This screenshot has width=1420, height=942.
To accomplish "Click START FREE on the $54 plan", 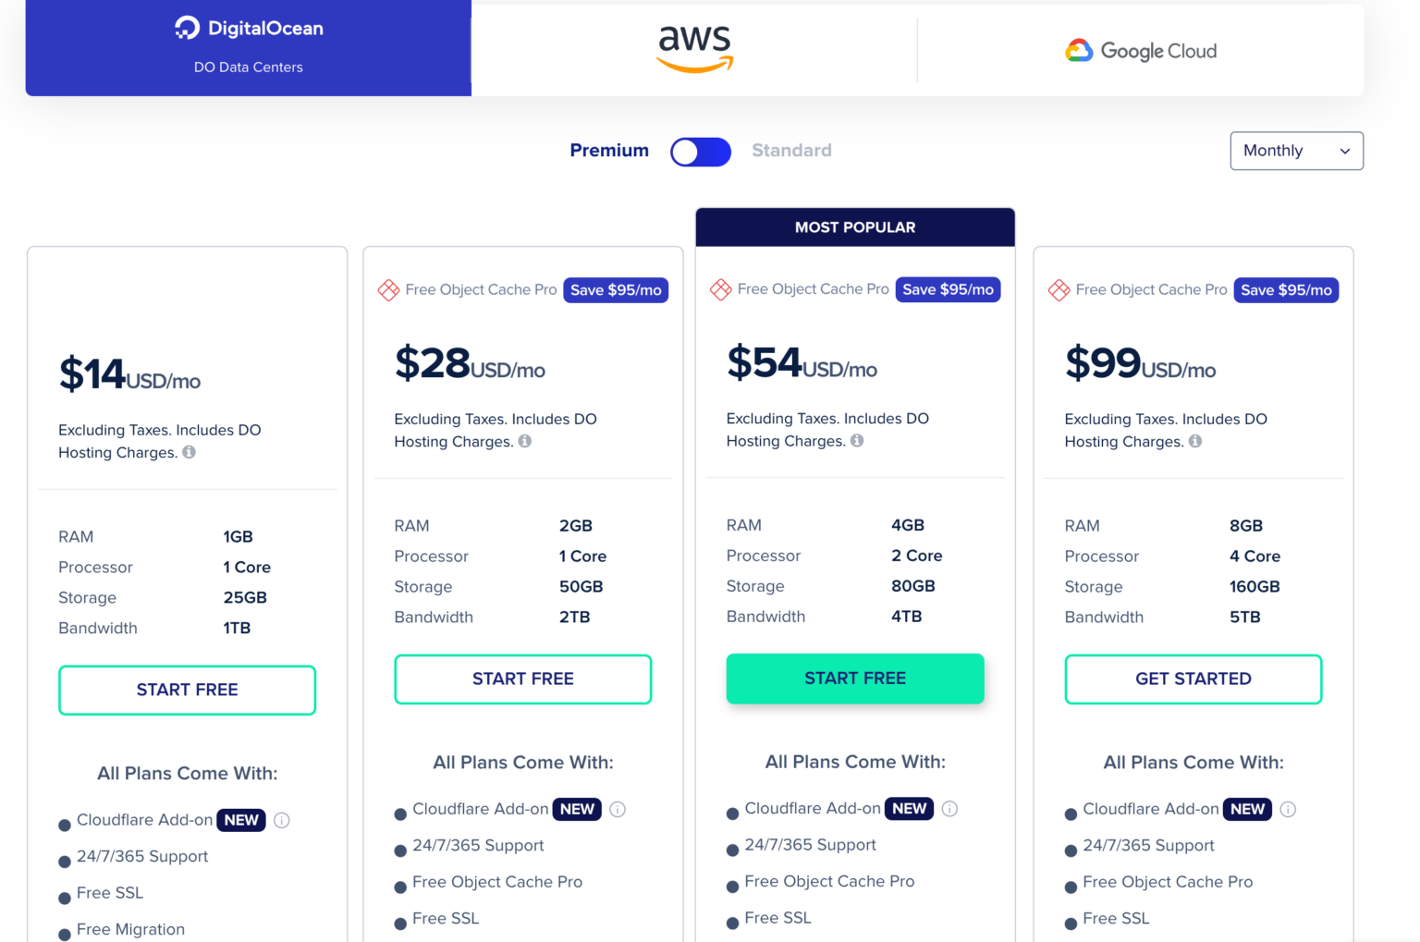I will pos(855,679).
